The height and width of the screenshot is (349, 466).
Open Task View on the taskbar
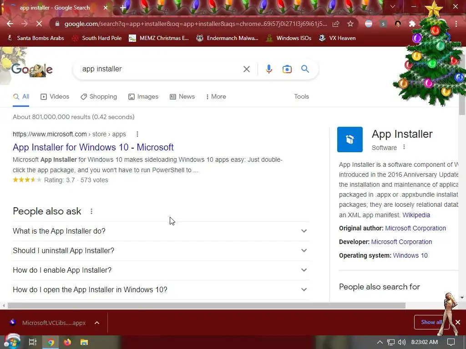[32, 342]
